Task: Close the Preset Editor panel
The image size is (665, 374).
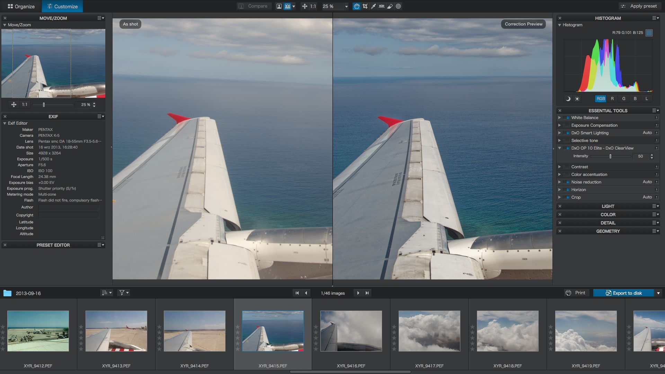Action: pos(5,245)
